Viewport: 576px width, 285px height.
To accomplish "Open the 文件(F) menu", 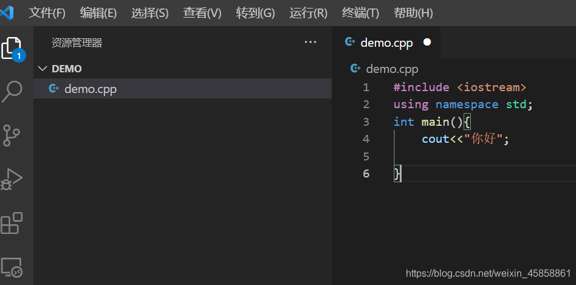I will [47, 13].
